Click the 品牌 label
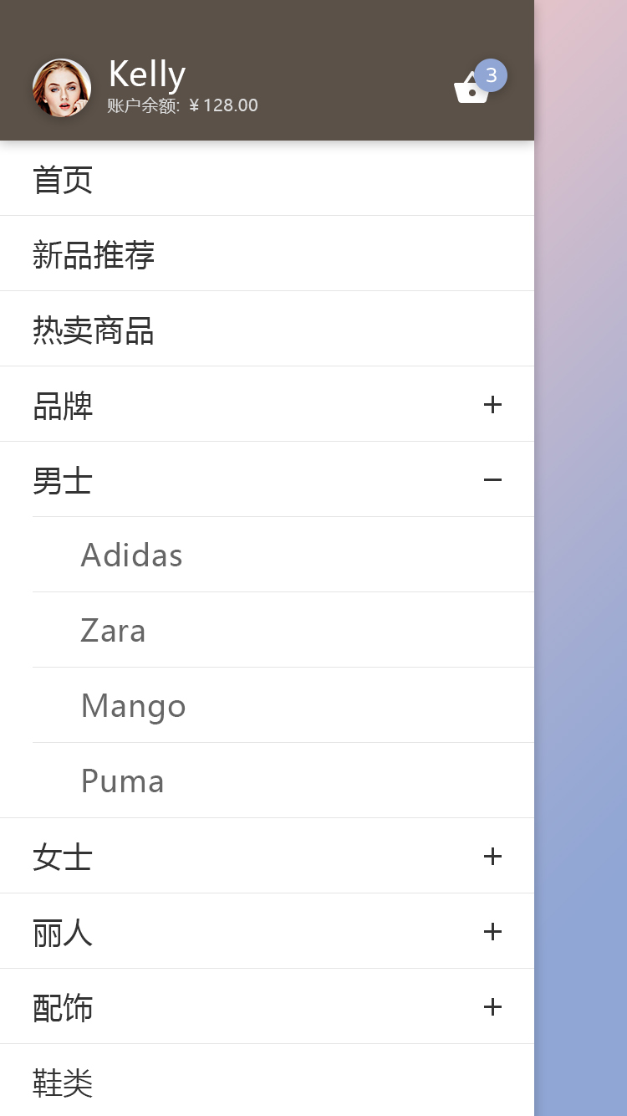This screenshot has width=627, height=1116. click(x=63, y=406)
